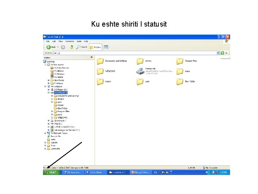
Task: Click the Forward navigation arrow icon
Action: [63, 47]
